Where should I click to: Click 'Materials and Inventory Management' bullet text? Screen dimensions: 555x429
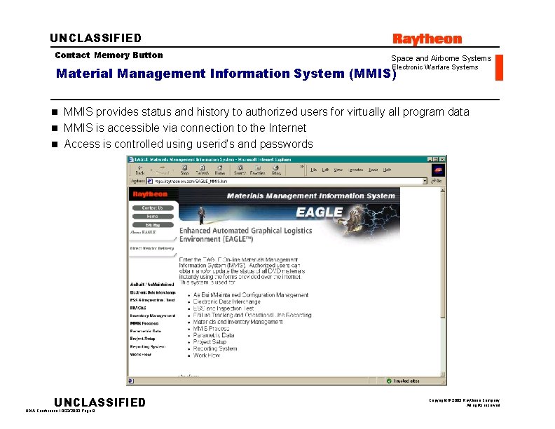(x=238, y=322)
